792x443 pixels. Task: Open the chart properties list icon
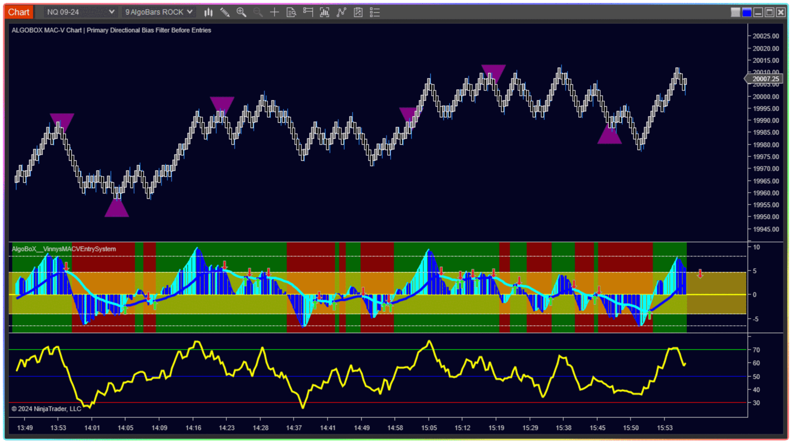tap(375, 12)
